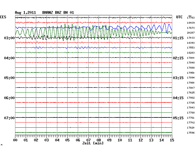The image size is (196, 148).
Task: Click the x-axis title "Zeit [min]"
Action: [x=93, y=143]
